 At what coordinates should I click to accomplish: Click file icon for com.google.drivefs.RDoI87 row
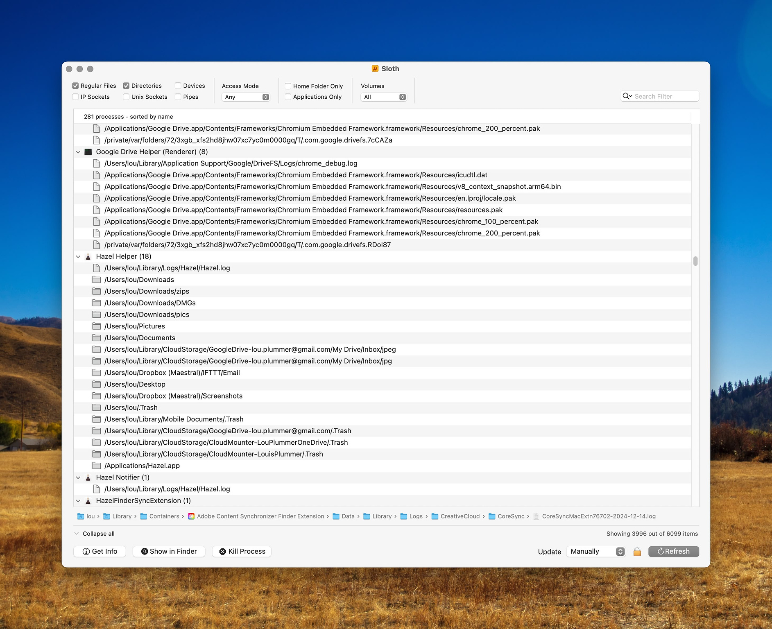97,245
